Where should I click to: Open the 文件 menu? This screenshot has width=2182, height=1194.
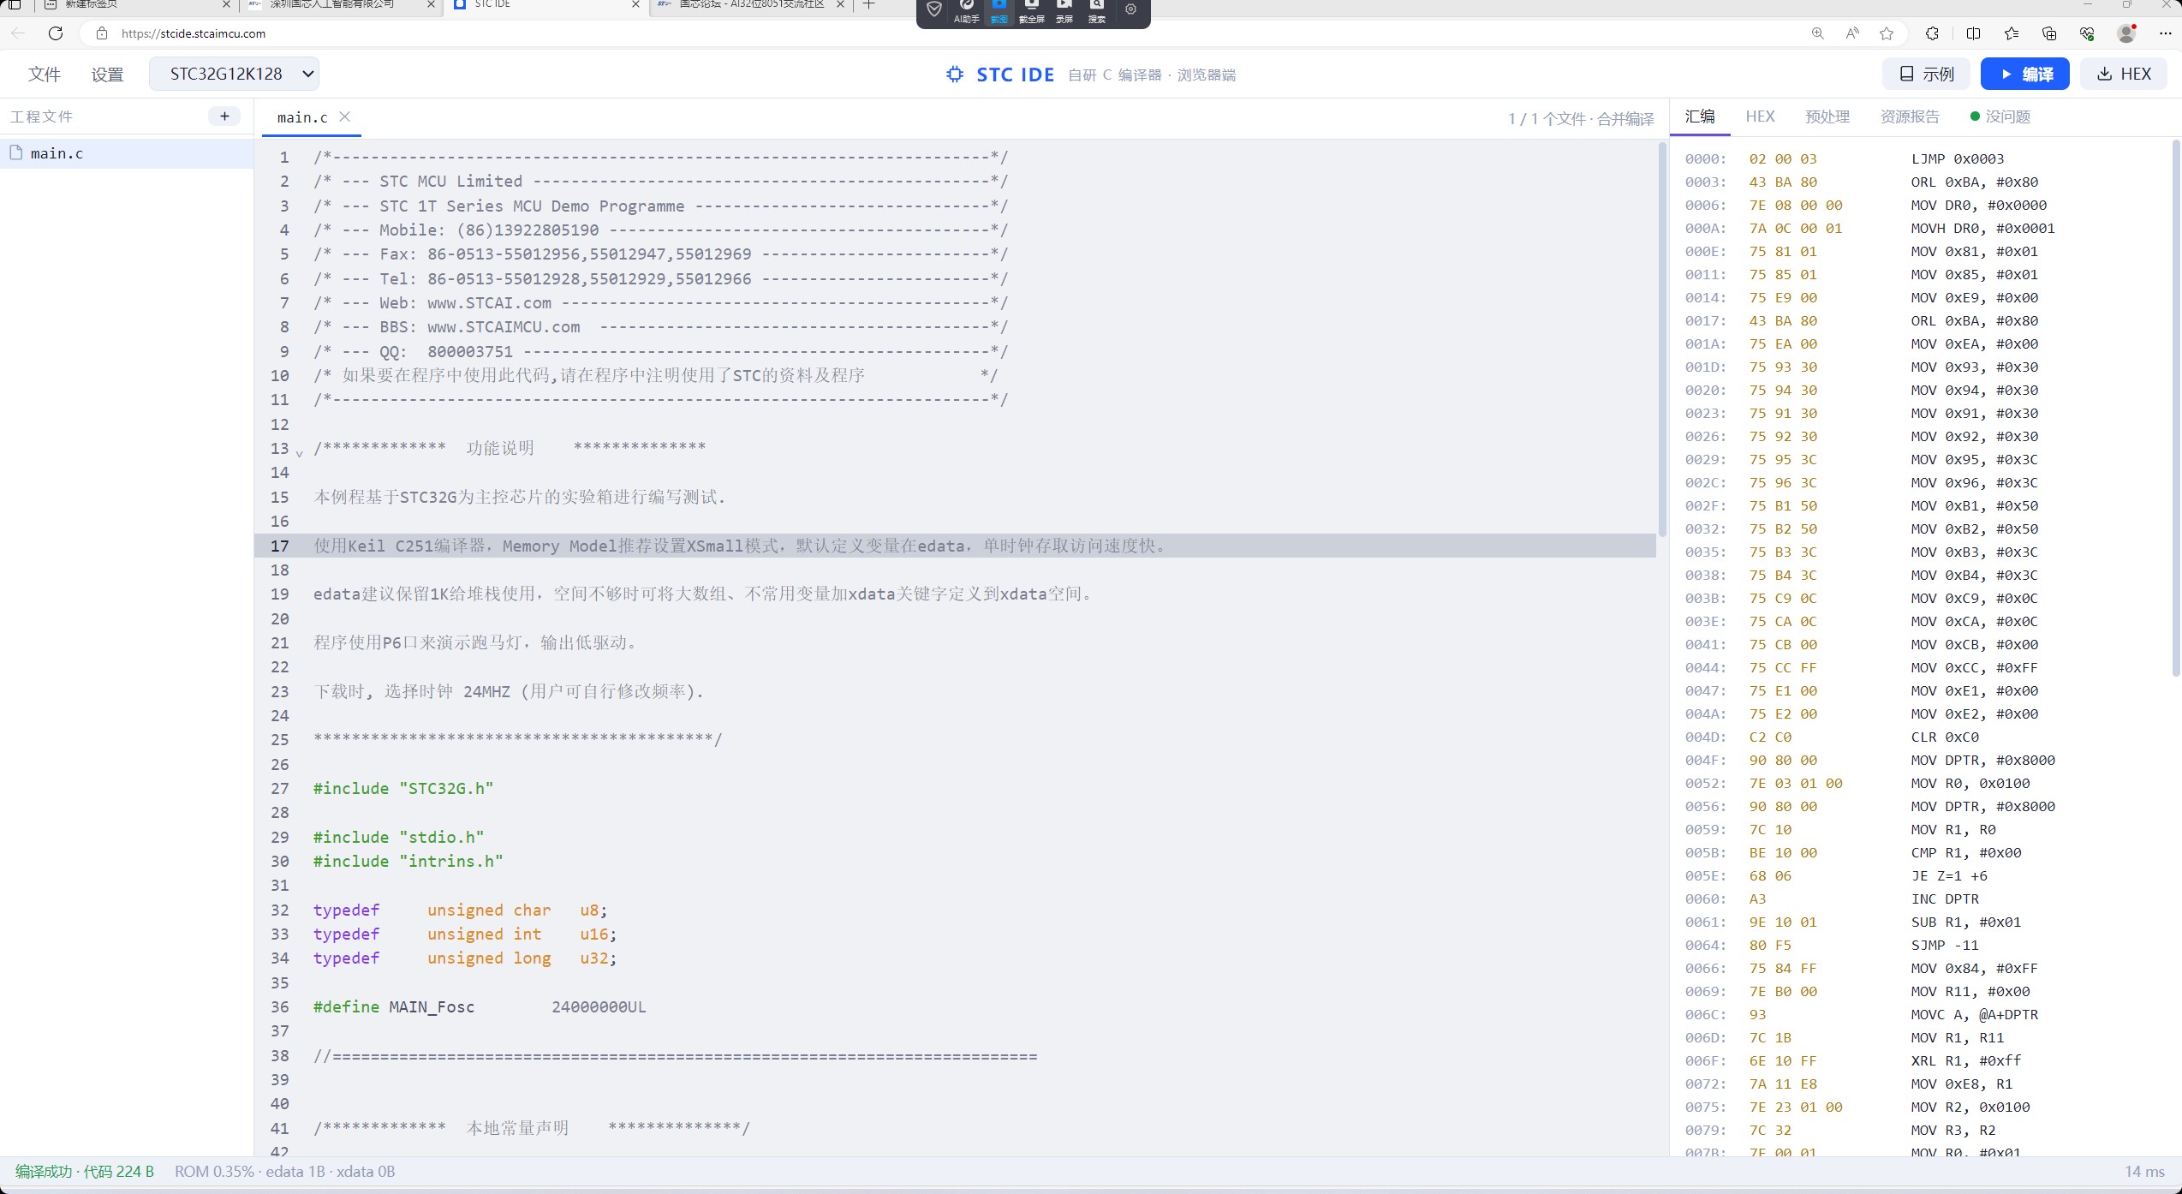coord(44,75)
